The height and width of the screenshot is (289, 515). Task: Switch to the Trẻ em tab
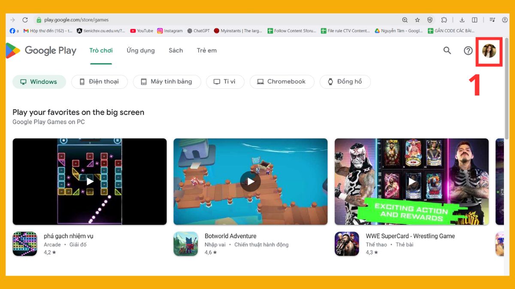pos(207,51)
